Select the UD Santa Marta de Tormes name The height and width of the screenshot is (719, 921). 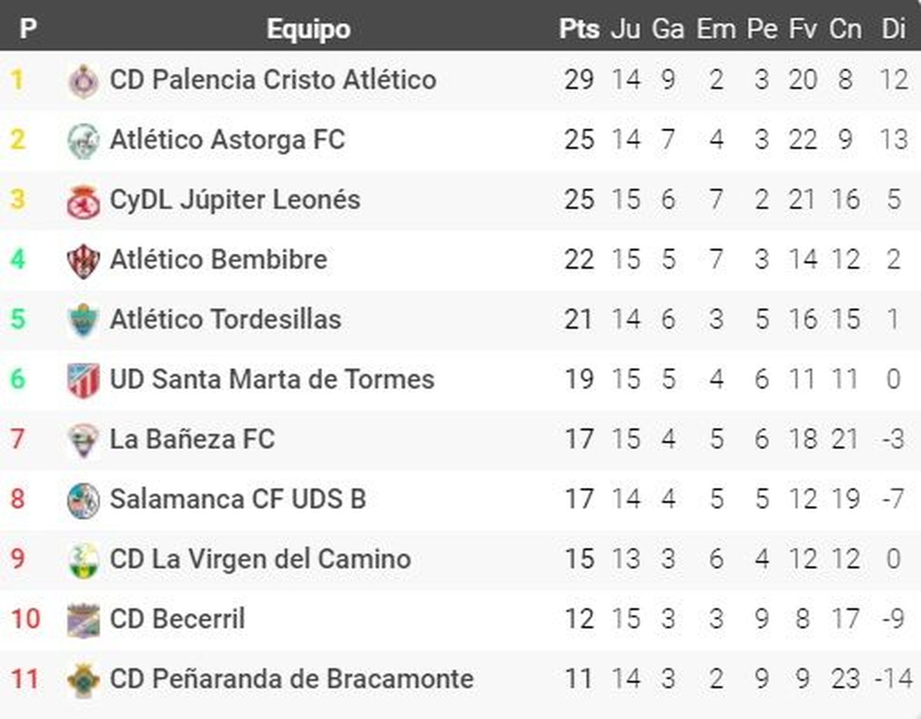tap(272, 380)
